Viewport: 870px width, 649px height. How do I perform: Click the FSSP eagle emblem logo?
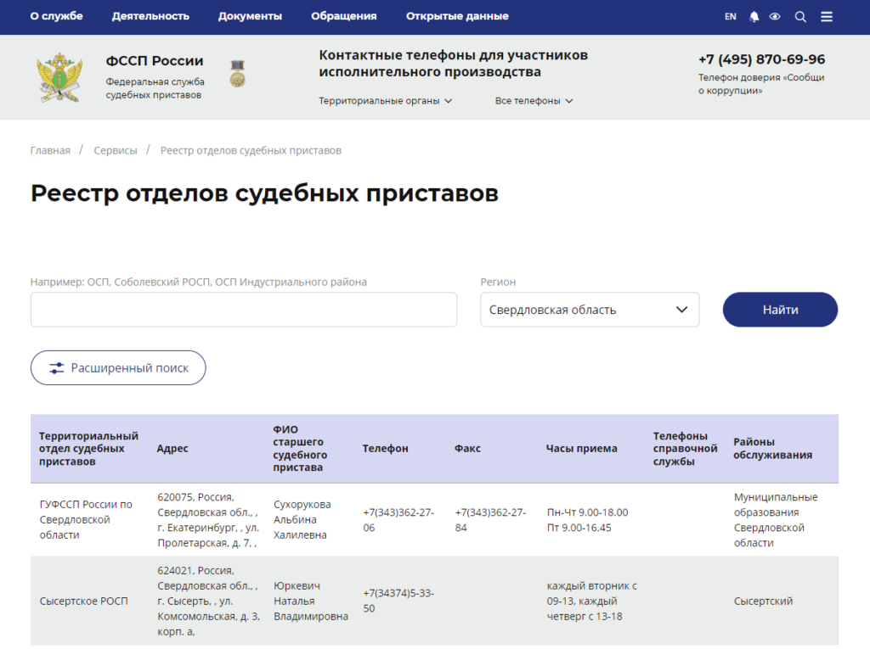tap(59, 77)
